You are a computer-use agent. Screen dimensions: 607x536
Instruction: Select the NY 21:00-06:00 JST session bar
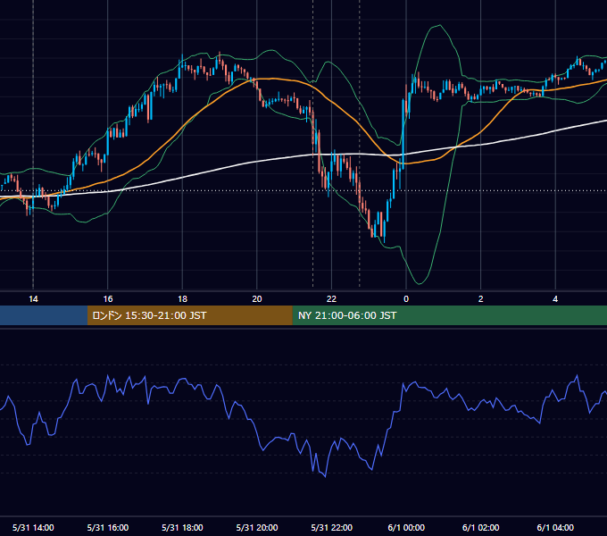tap(449, 315)
